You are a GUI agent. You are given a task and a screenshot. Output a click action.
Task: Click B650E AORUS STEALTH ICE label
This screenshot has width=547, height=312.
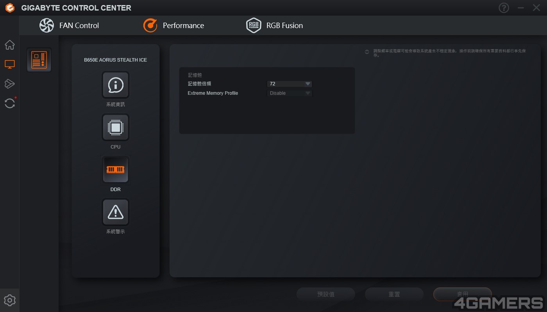(x=116, y=60)
